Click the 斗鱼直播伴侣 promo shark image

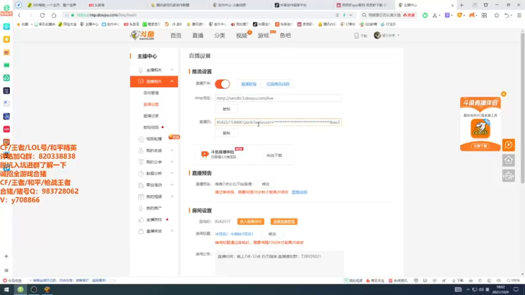point(480,128)
